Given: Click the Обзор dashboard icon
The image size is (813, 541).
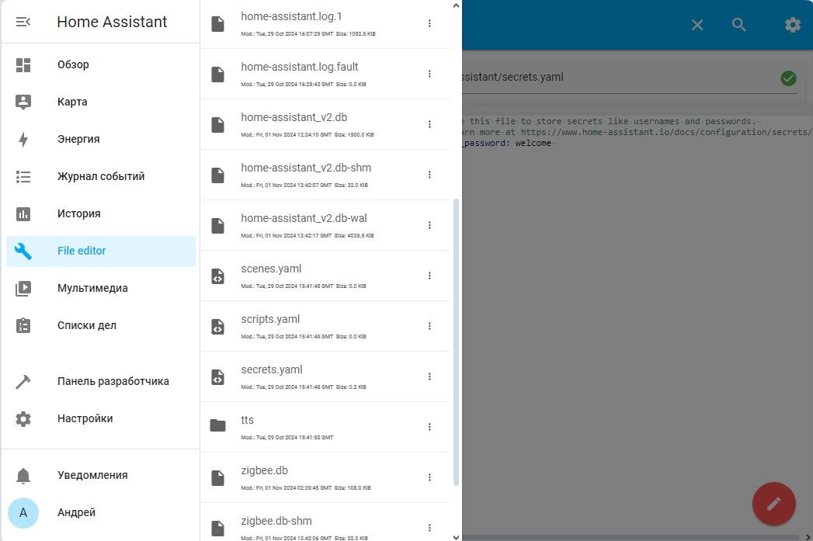Looking at the screenshot, I should point(23,64).
